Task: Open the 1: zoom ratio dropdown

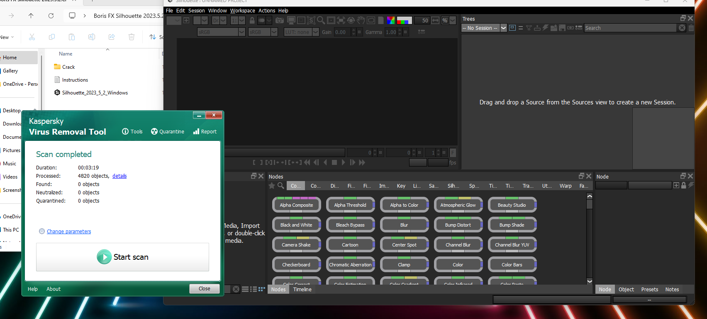Action: (x=238, y=20)
